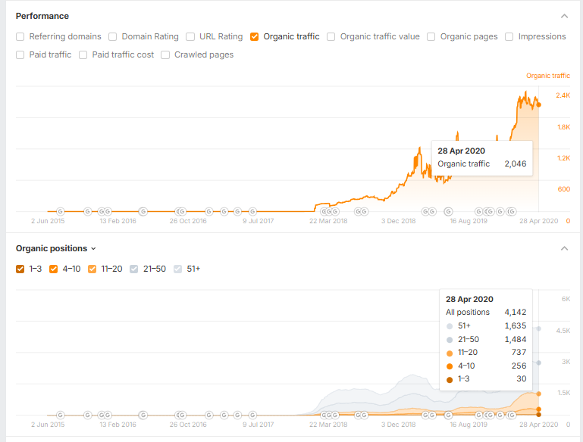Image resolution: width=583 pixels, height=442 pixels.
Task: Collapse the Organic positions section chevron
Action: pyautogui.click(x=564, y=248)
